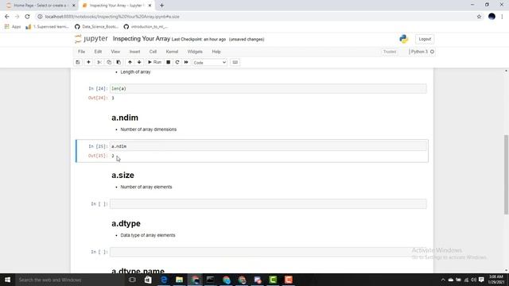Move selected cell up arrow
The height and width of the screenshot is (286, 509).
(x=130, y=62)
